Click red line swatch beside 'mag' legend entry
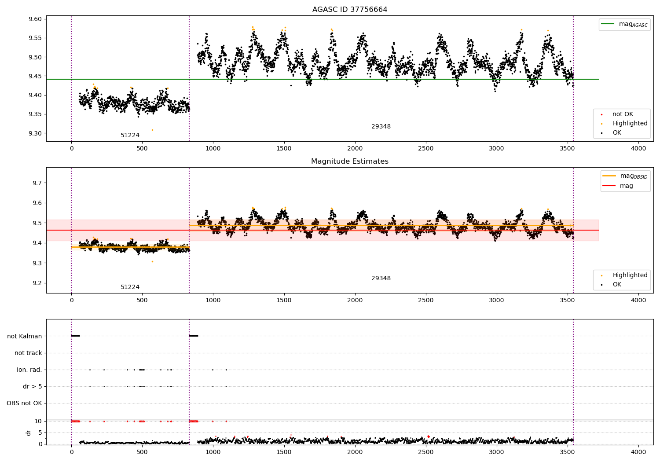This screenshot has height=462, width=660. click(609, 186)
